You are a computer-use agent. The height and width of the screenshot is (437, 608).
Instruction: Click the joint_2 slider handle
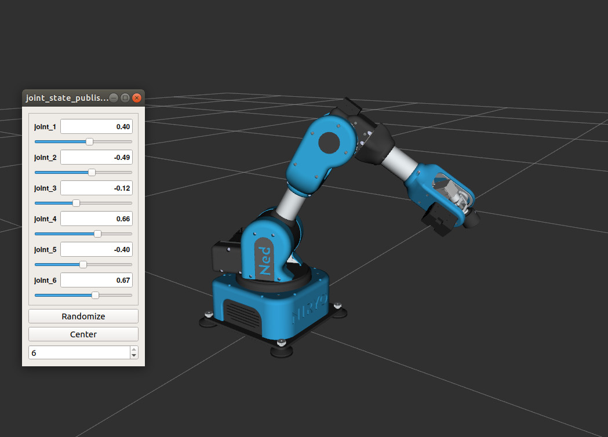coord(92,172)
